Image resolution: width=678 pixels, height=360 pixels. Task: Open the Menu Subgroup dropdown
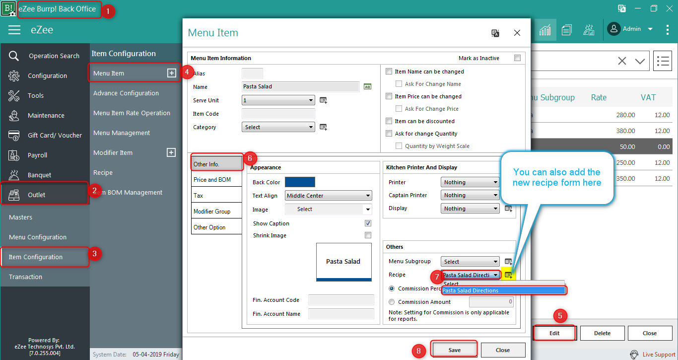[x=470, y=262]
